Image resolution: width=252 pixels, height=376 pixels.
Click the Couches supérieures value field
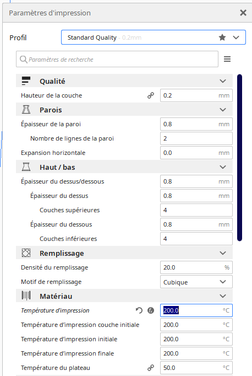[x=196, y=210]
